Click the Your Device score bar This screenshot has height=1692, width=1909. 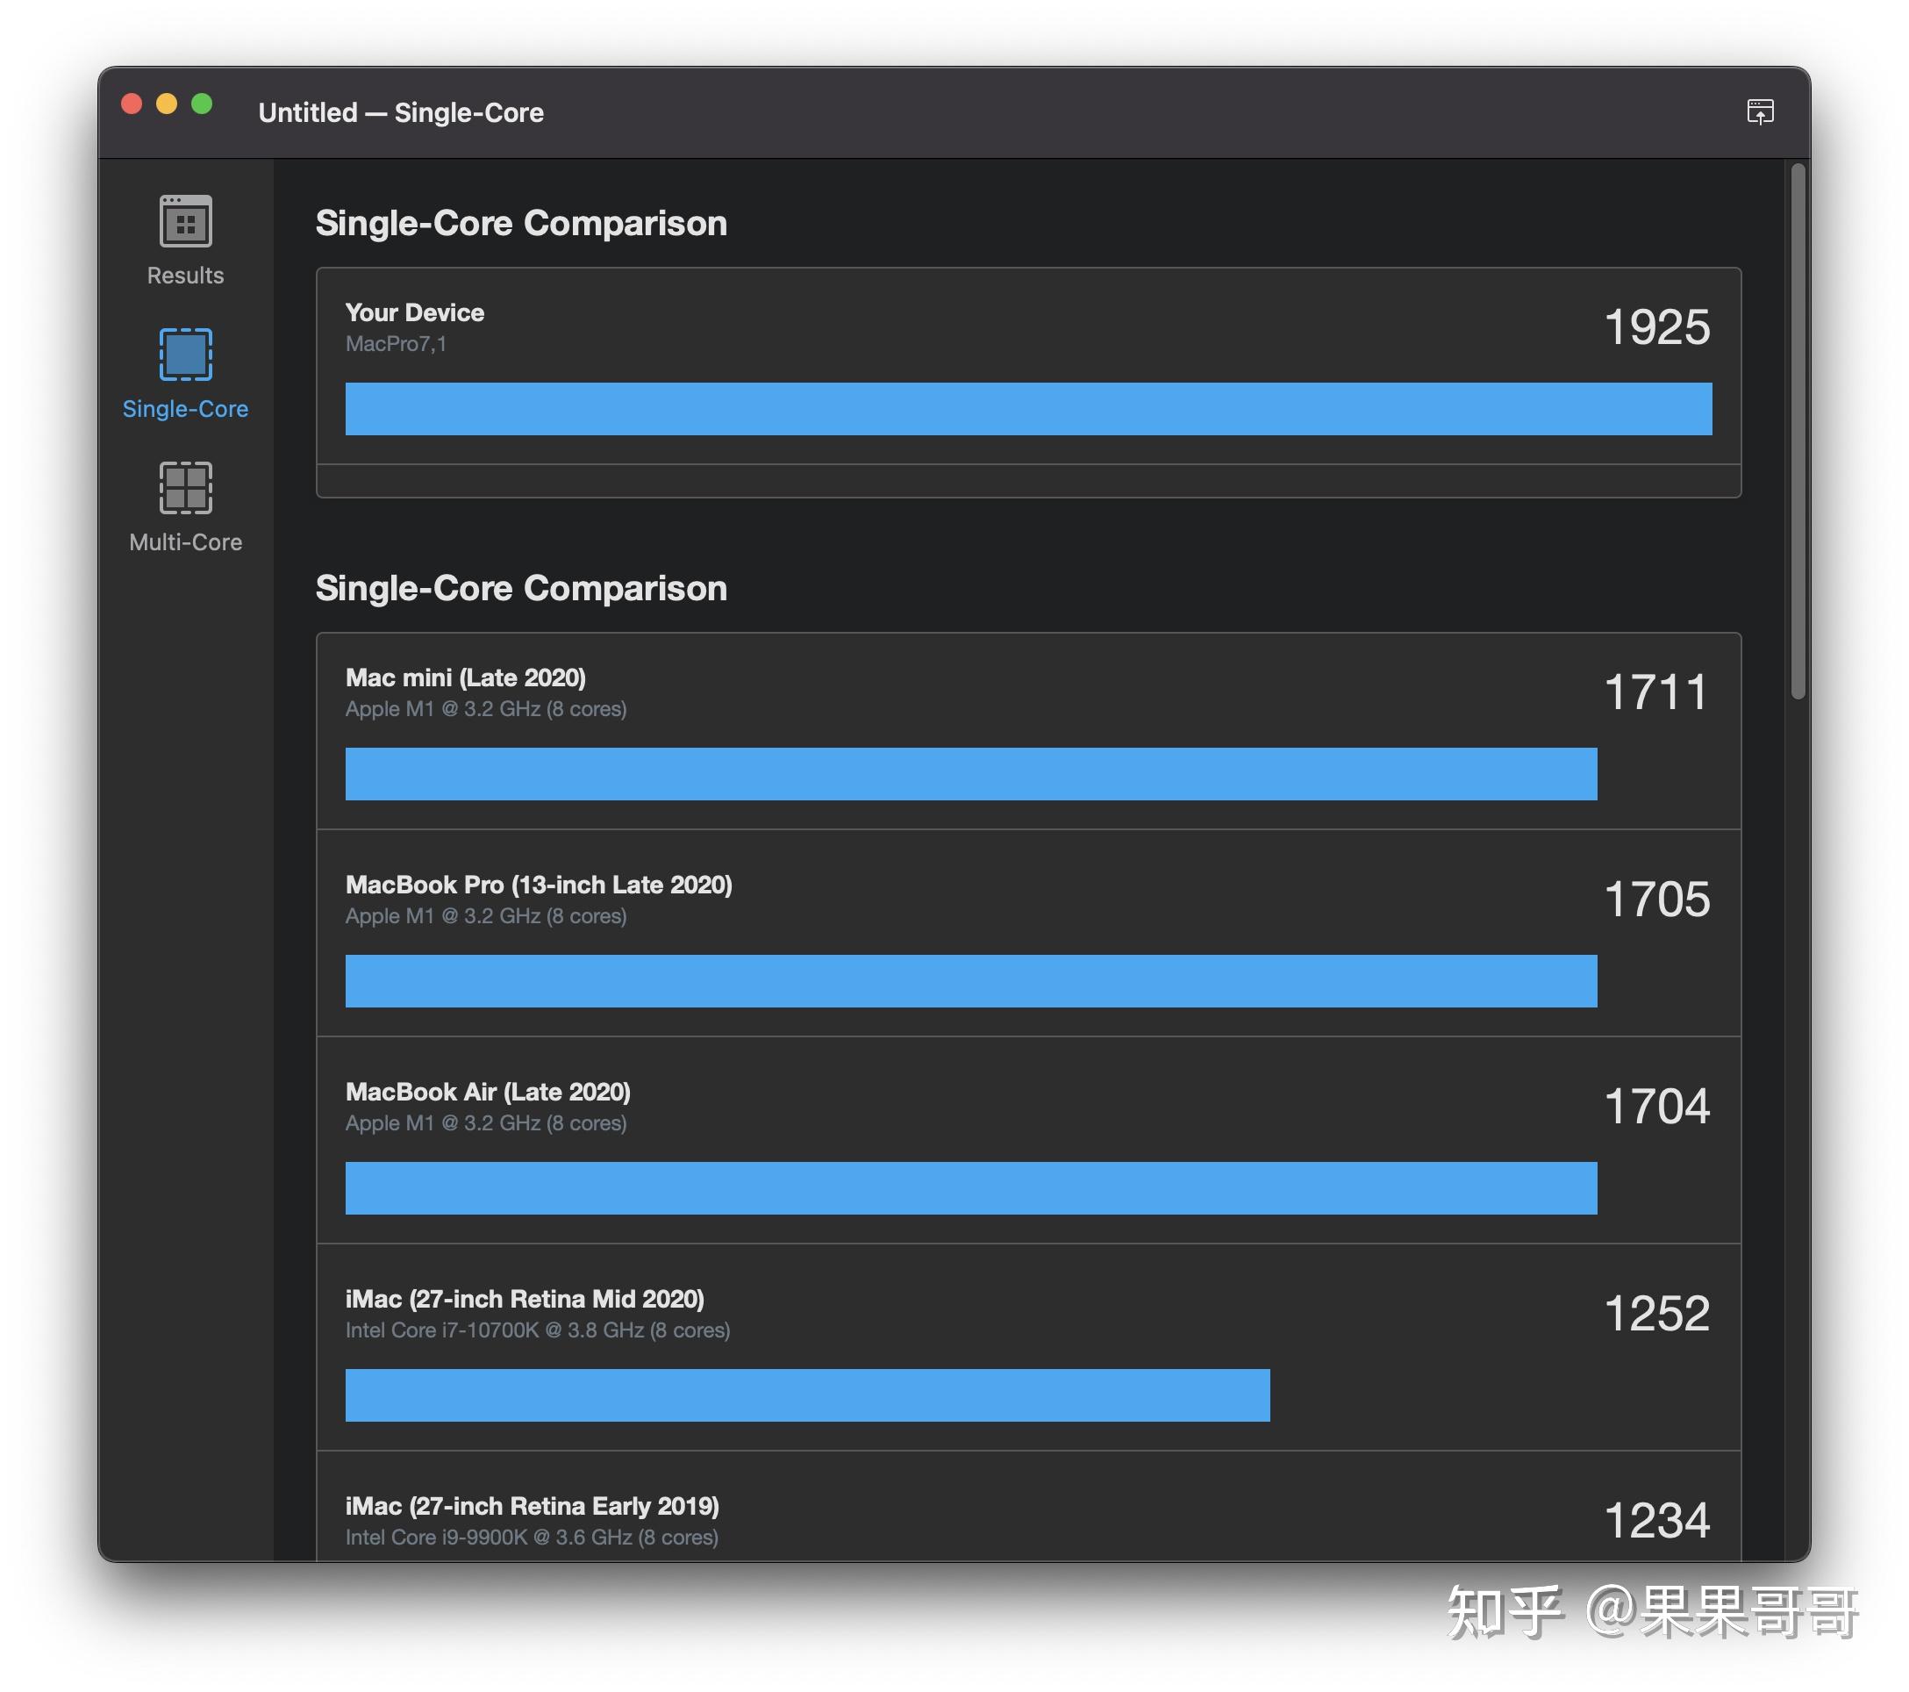pos(1028,408)
